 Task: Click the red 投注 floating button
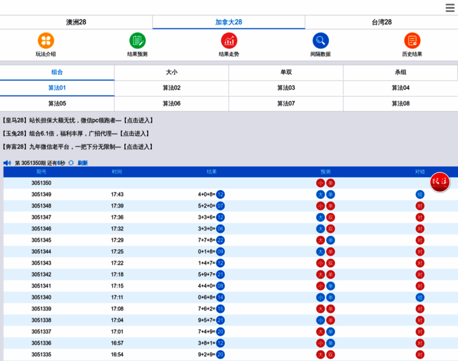439,182
